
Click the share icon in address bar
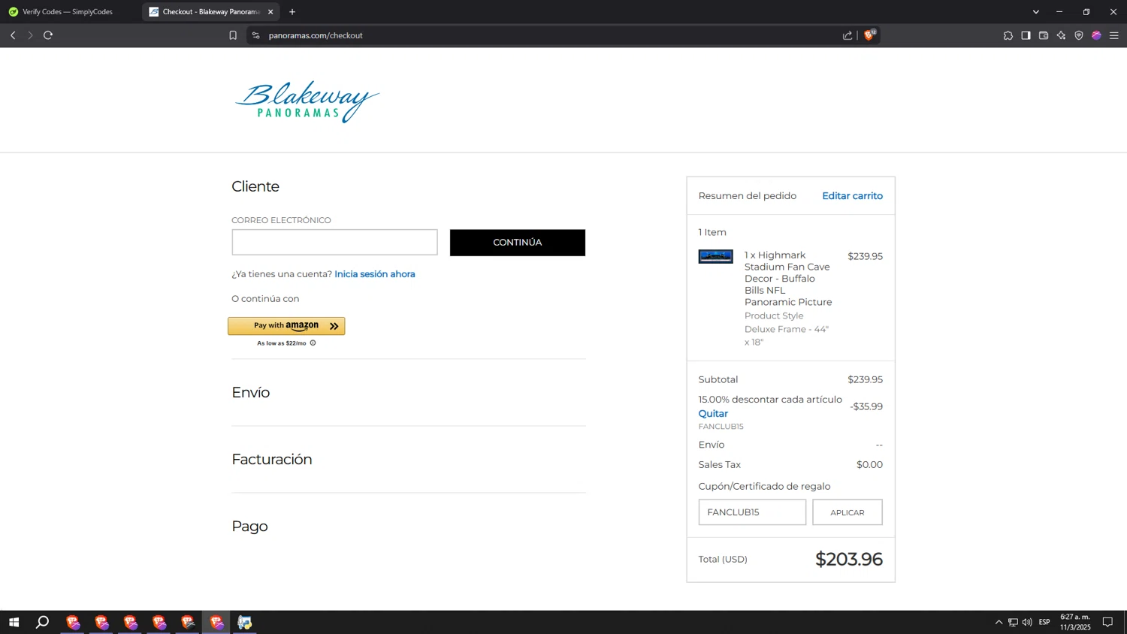pos(848,35)
